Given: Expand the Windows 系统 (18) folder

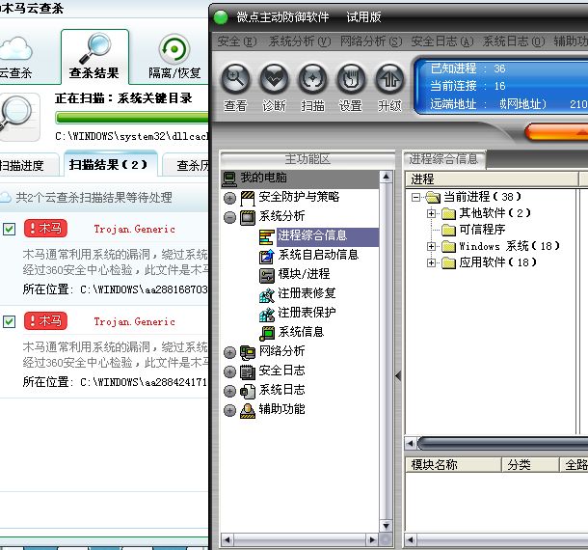Looking at the screenshot, I should pos(431,246).
